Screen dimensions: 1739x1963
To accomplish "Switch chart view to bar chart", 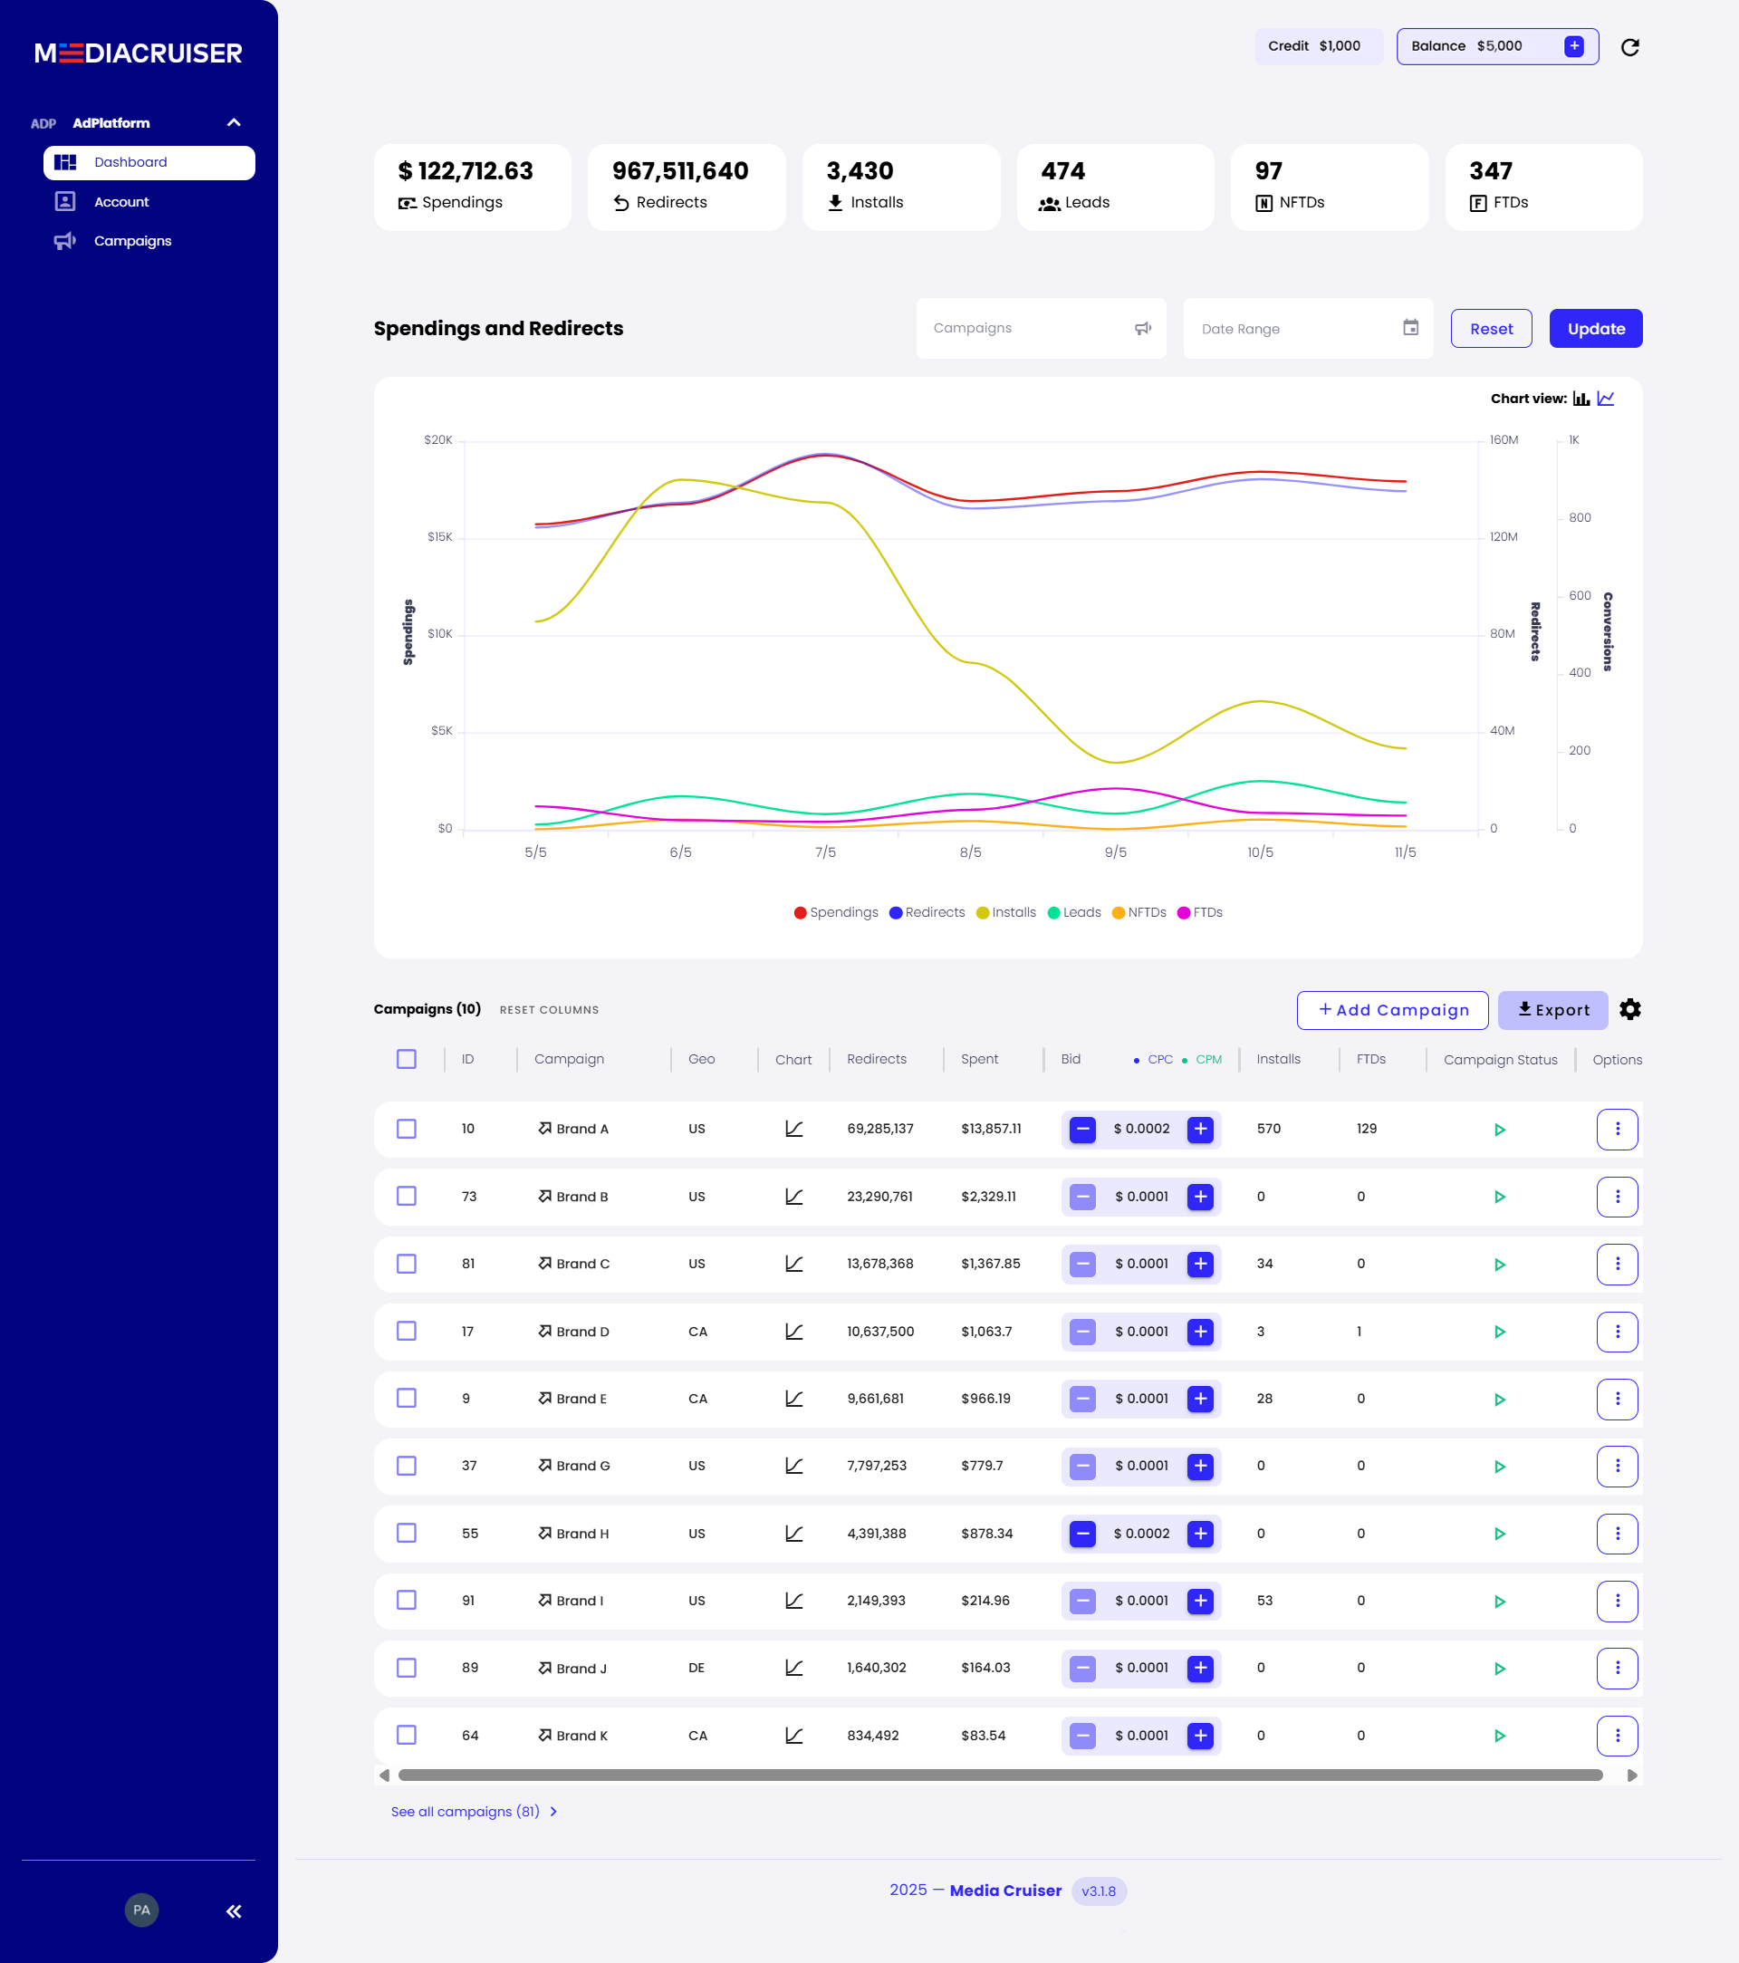I will tap(1580, 399).
